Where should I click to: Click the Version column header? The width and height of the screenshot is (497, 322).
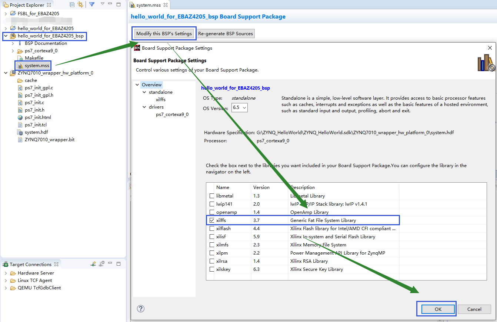(x=270, y=187)
